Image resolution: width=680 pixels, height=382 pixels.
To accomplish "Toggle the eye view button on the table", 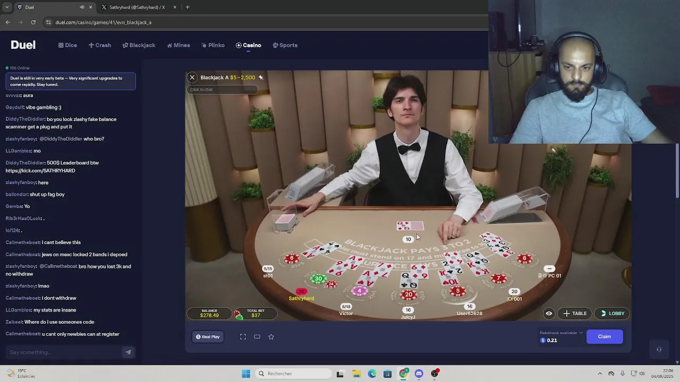I will click(549, 314).
